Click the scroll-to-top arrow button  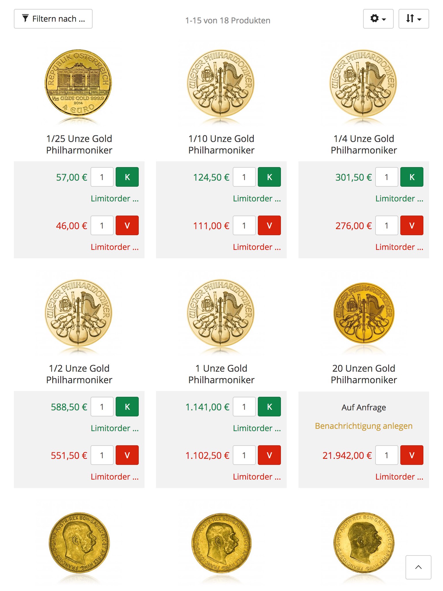tap(418, 567)
